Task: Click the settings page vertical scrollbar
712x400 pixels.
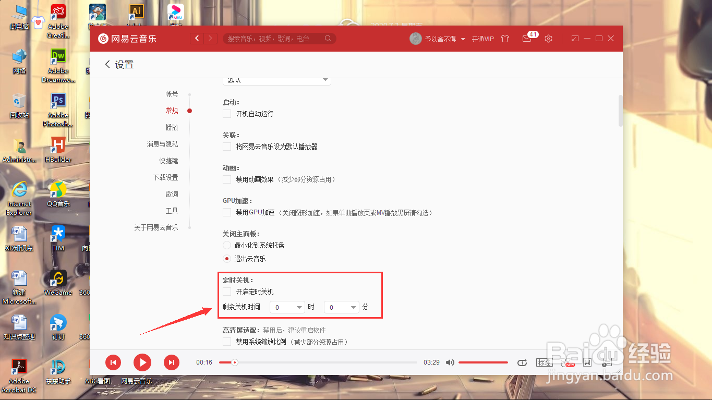Action: click(620, 110)
